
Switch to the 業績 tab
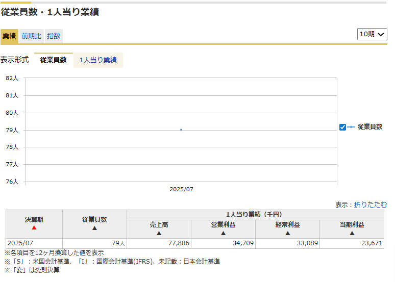(x=9, y=36)
